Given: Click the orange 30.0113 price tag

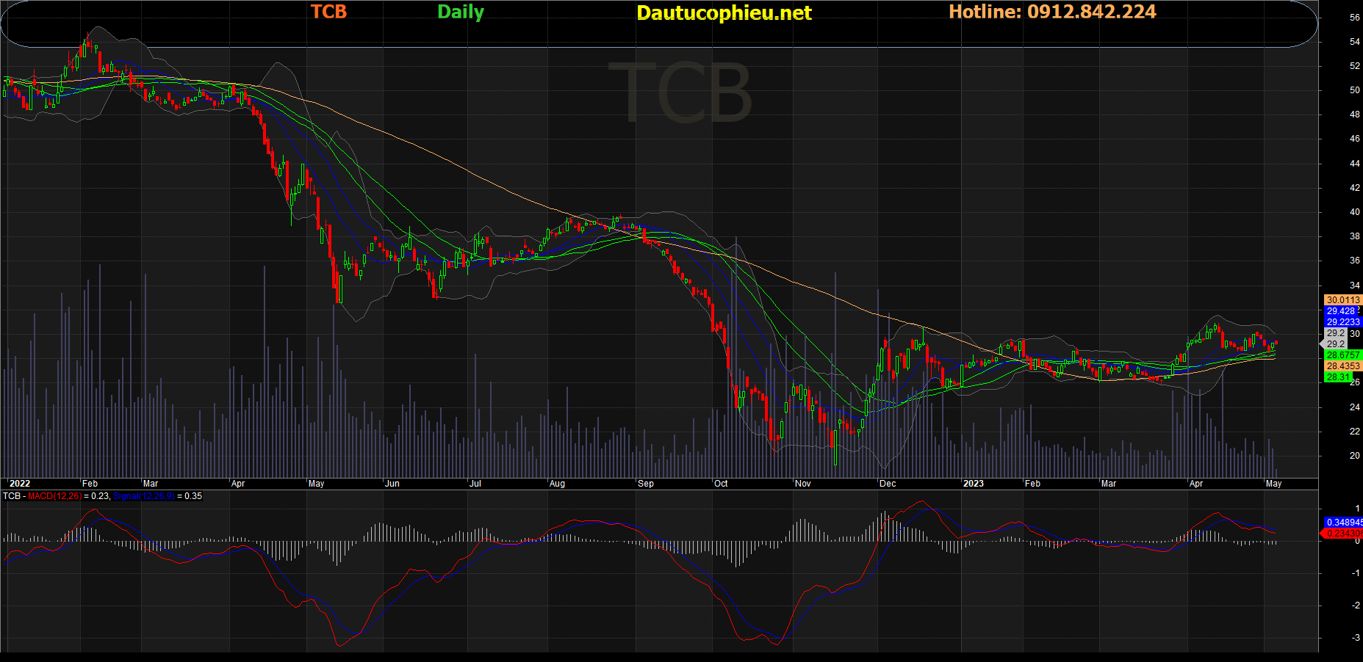Looking at the screenshot, I should (x=1342, y=300).
